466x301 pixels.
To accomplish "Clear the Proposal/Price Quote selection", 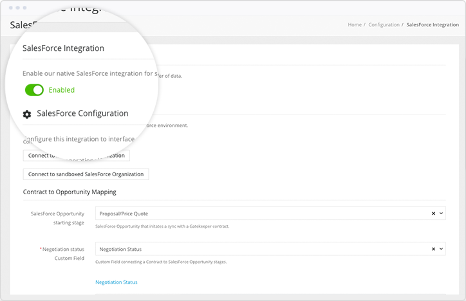I will click(433, 214).
